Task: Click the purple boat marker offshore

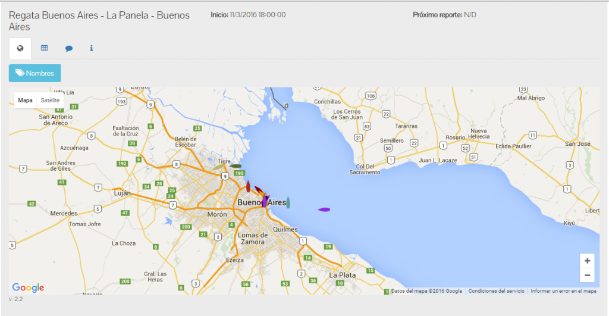Action: click(324, 209)
